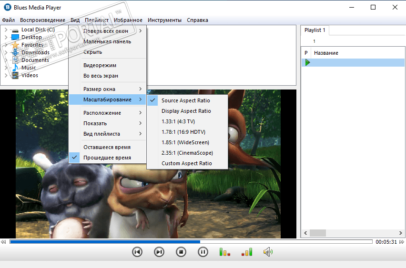
Task: Open the Файл menu
Action: coord(8,20)
